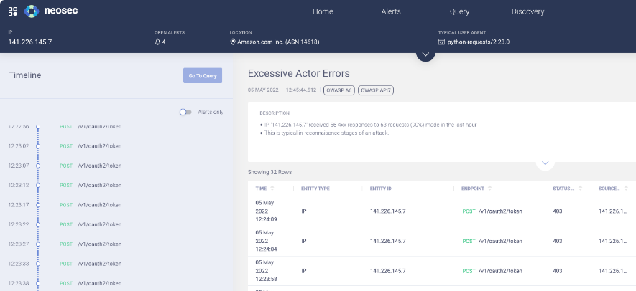Go to Home tab
The height and width of the screenshot is (291, 636).
pyautogui.click(x=323, y=11)
